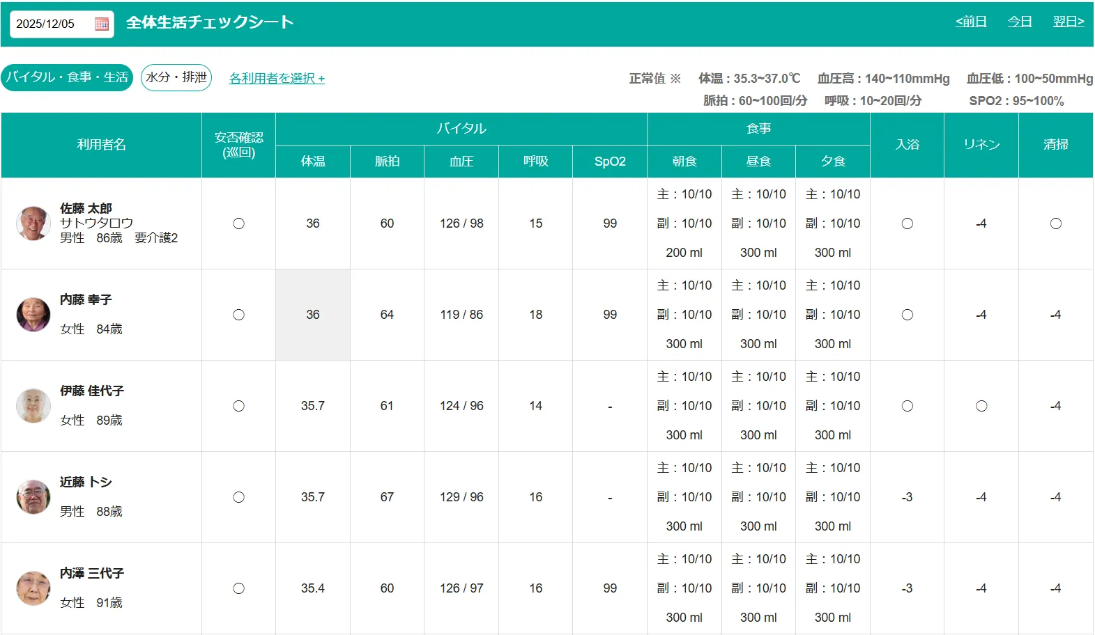The image size is (1095, 635).
Task: Go to next day with 翌日>
Action: (1069, 22)
